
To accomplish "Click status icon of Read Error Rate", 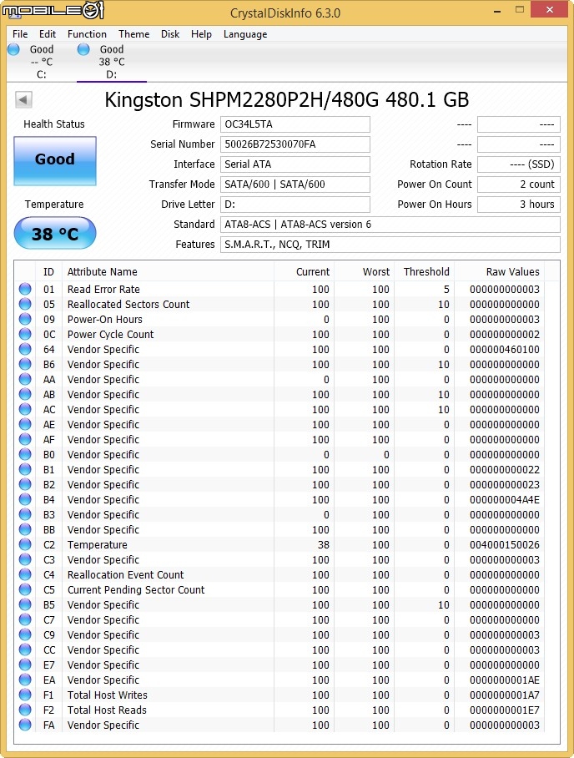I will [x=25, y=289].
